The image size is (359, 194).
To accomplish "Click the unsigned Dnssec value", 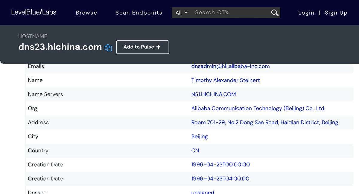I will click(203, 192).
